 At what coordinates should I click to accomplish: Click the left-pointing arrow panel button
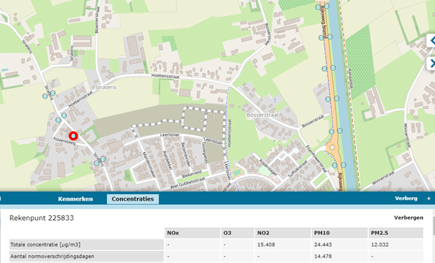(431, 41)
